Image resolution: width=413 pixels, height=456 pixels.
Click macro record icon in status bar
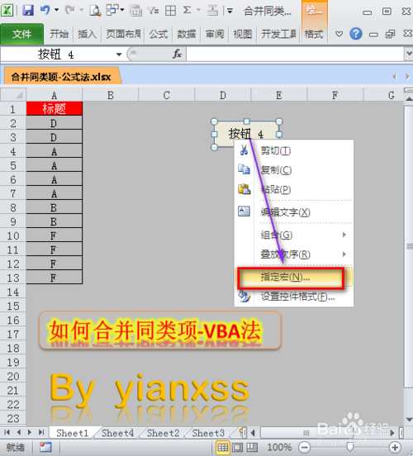point(45,447)
